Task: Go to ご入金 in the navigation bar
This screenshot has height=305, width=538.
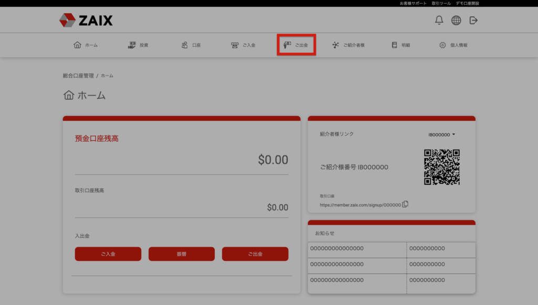Action: (243, 45)
